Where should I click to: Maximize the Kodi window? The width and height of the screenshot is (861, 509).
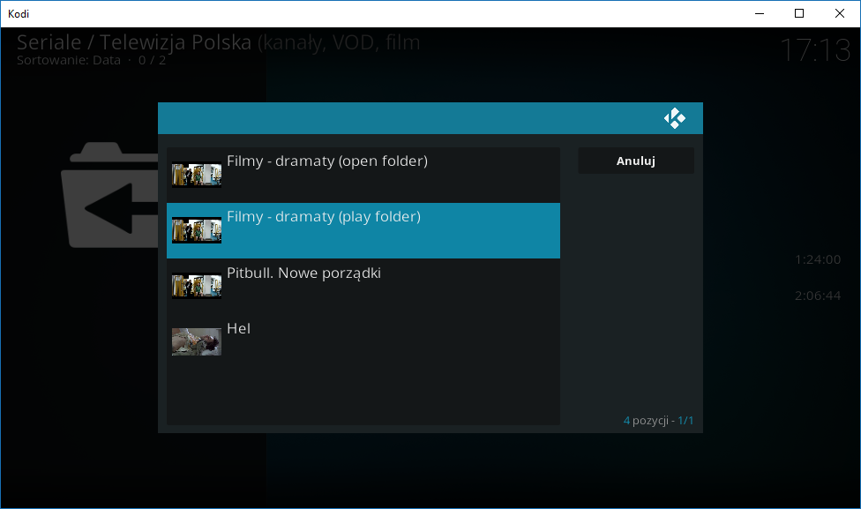point(799,14)
